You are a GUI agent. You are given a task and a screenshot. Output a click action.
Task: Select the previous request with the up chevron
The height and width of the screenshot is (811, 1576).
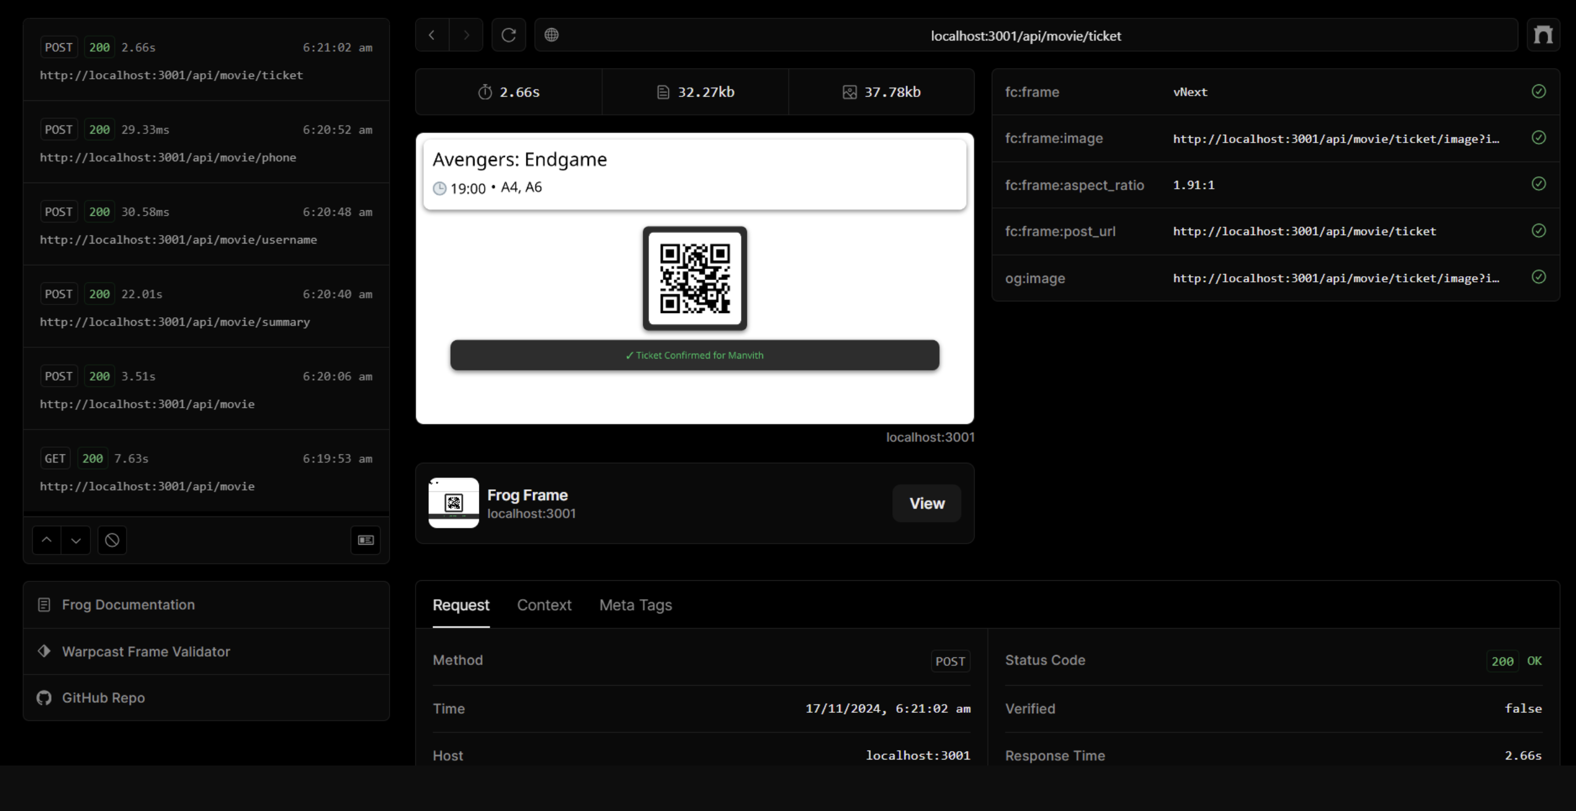pos(47,540)
